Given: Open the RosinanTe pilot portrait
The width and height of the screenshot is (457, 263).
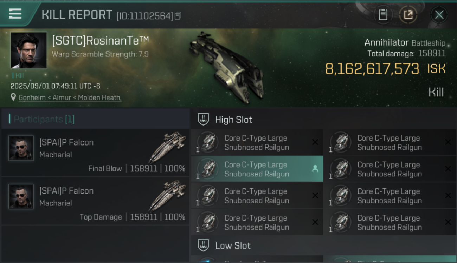Looking at the screenshot, I should tap(28, 50).
